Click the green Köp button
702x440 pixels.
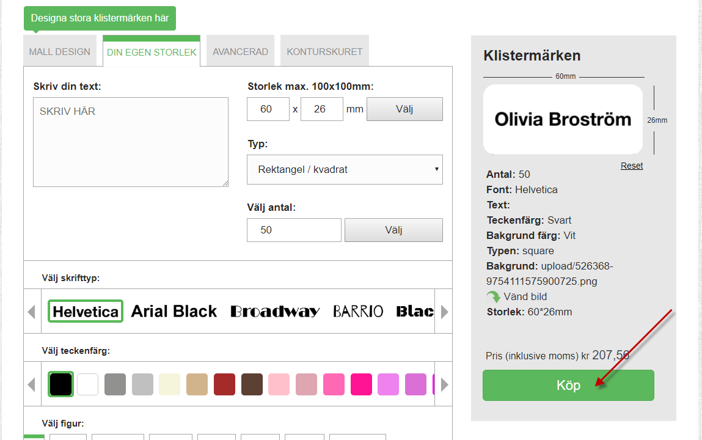pos(568,386)
